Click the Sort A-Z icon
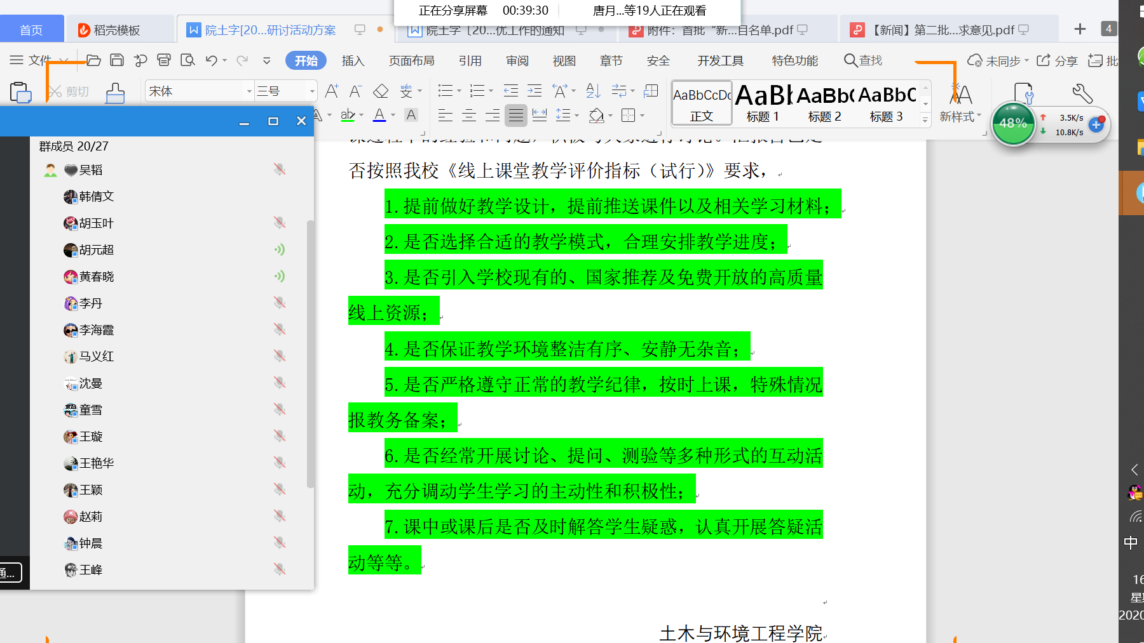Image resolution: width=1144 pixels, height=643 pixels. [593, 91]
